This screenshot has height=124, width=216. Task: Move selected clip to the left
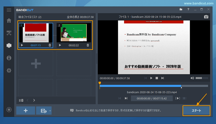(28, 100)
